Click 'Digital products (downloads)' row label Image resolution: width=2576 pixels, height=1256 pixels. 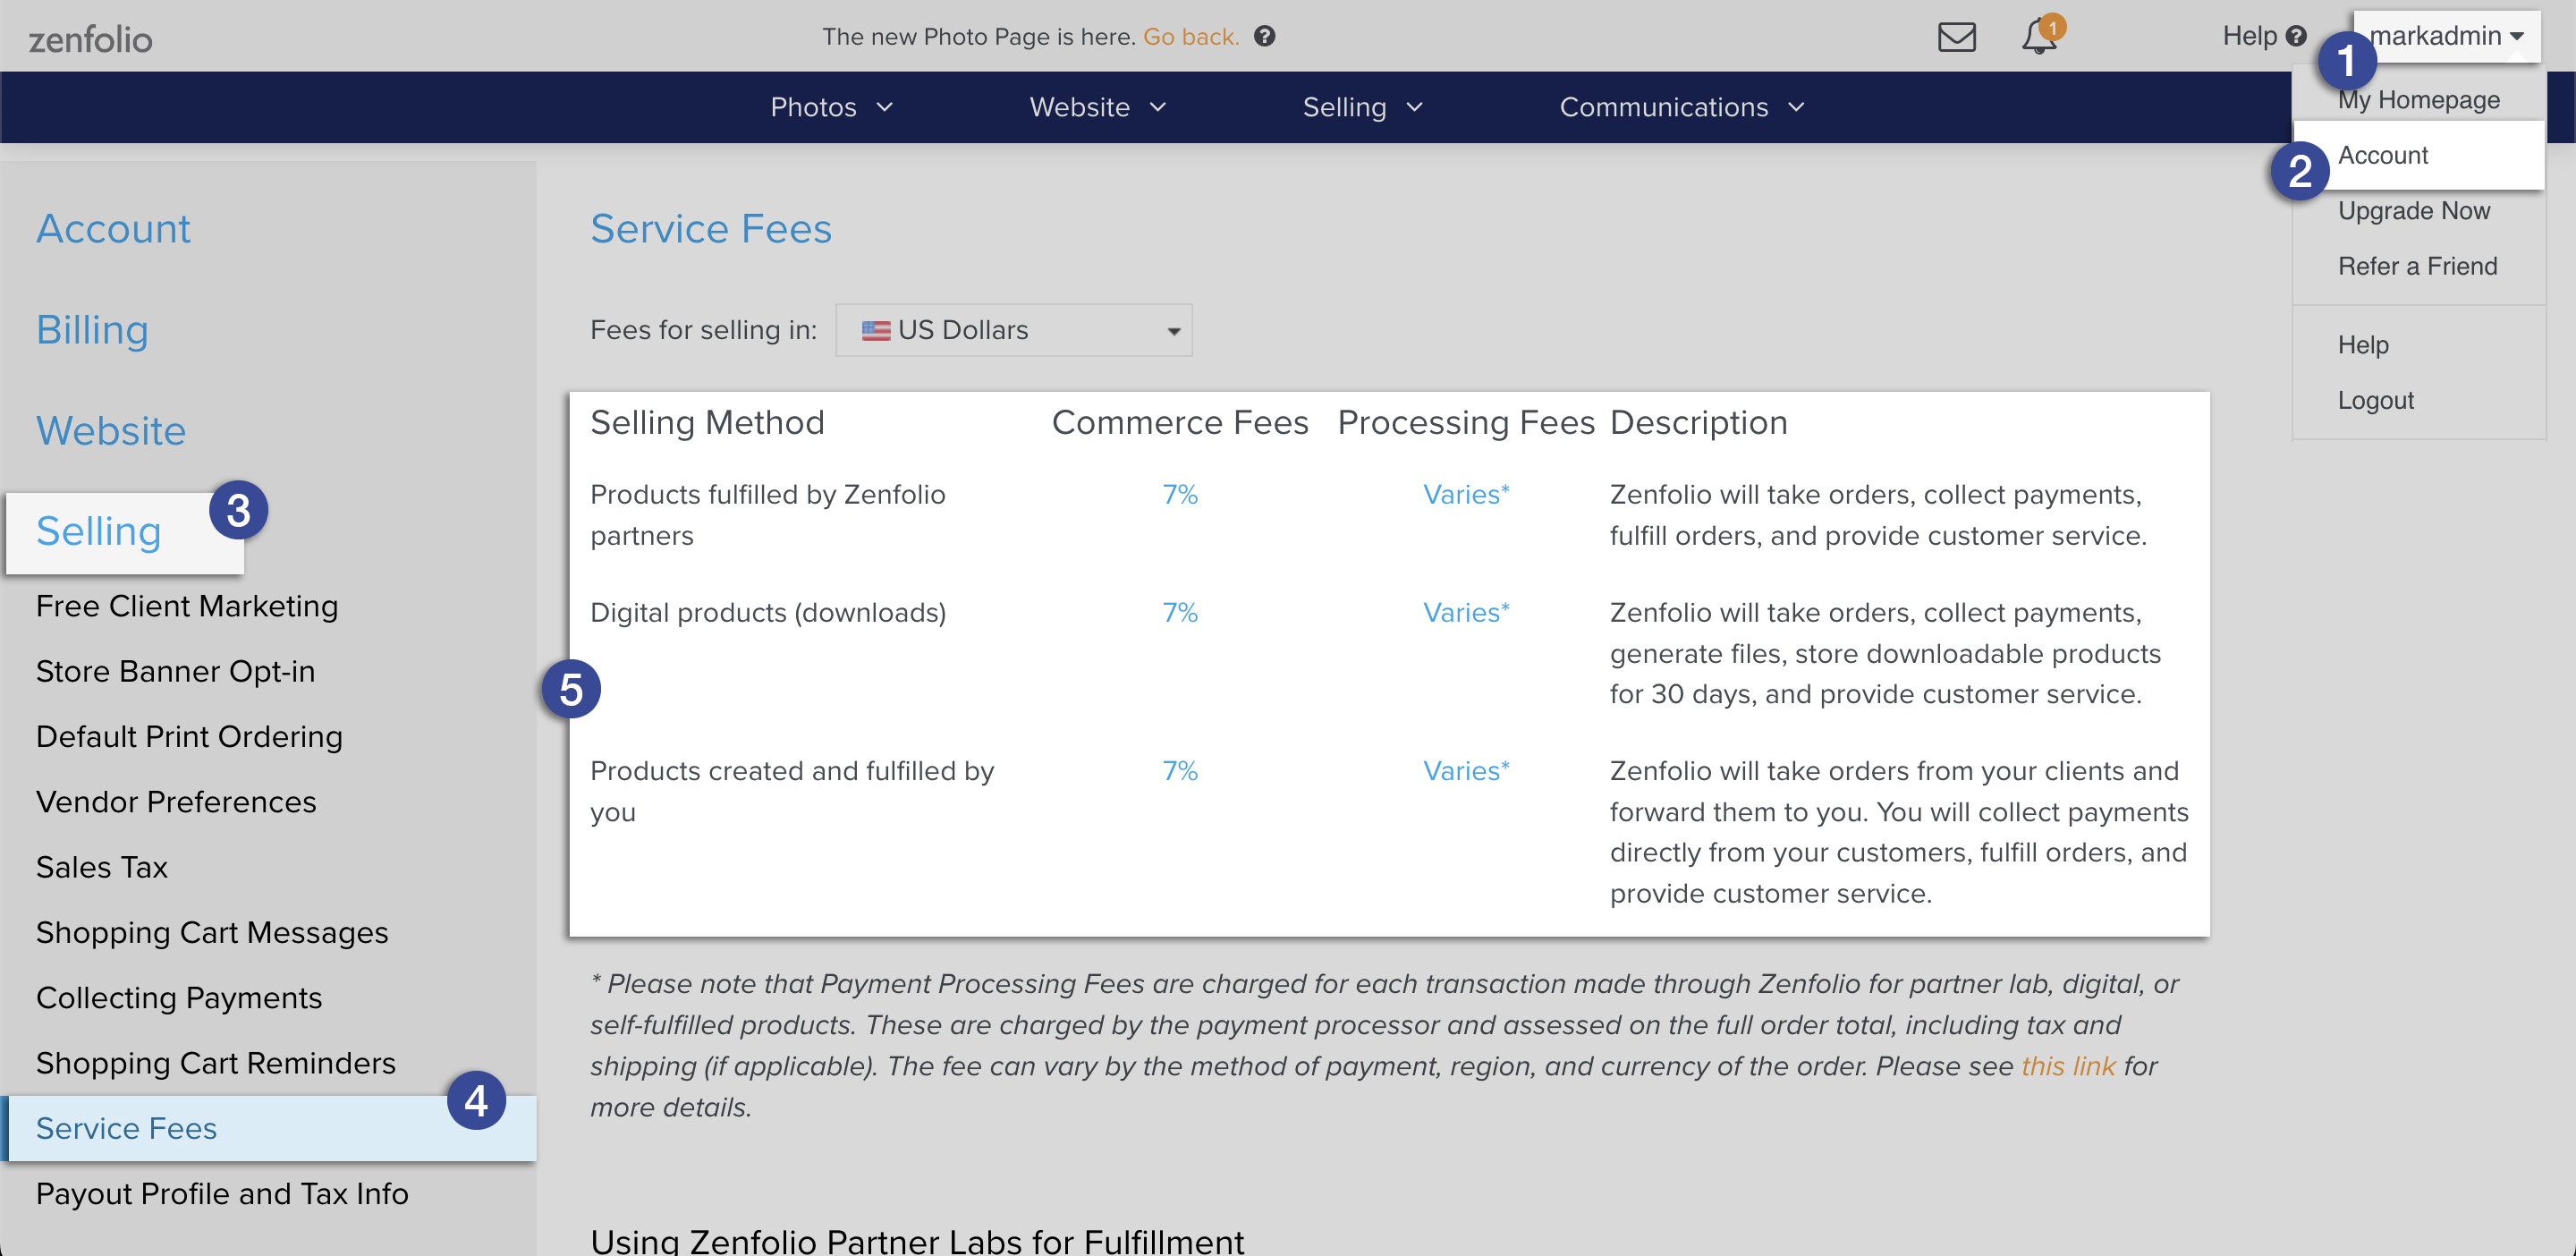click(768, 612)
